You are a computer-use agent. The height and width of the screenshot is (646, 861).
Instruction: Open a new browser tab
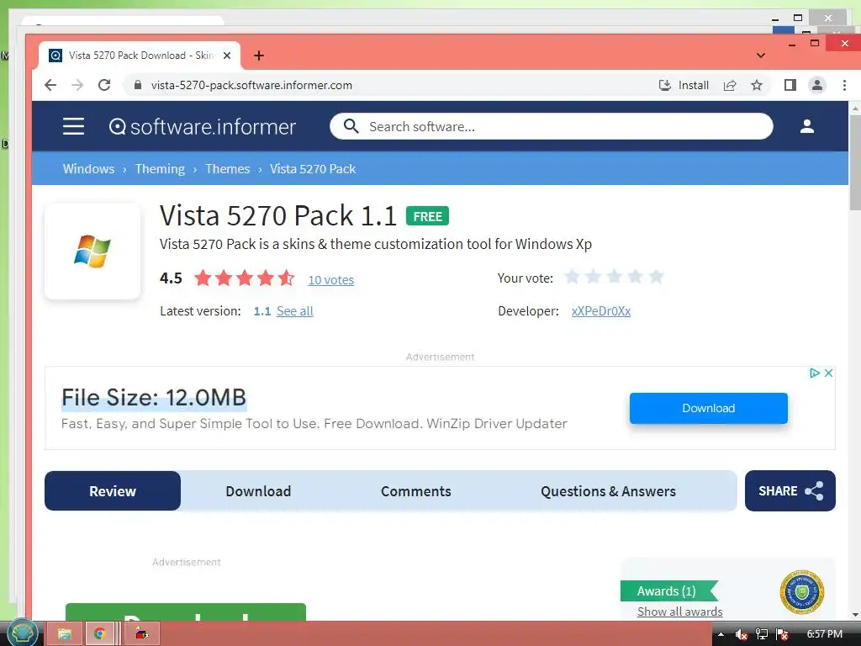(259, 56)
